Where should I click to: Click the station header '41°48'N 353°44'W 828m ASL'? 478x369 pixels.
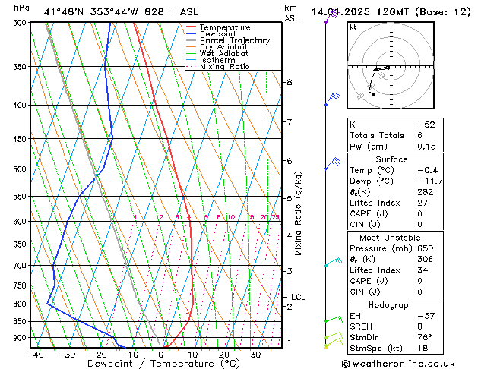click(121, 12)
